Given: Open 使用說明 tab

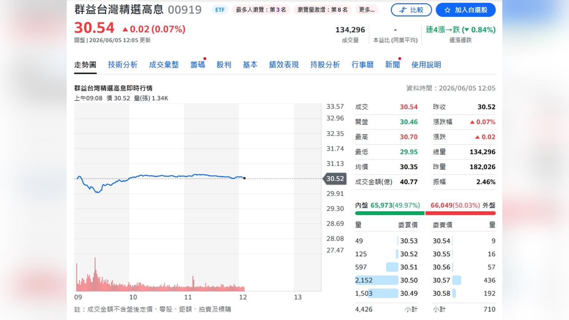Looking at the screenshot, I should [x=426, y=65].
